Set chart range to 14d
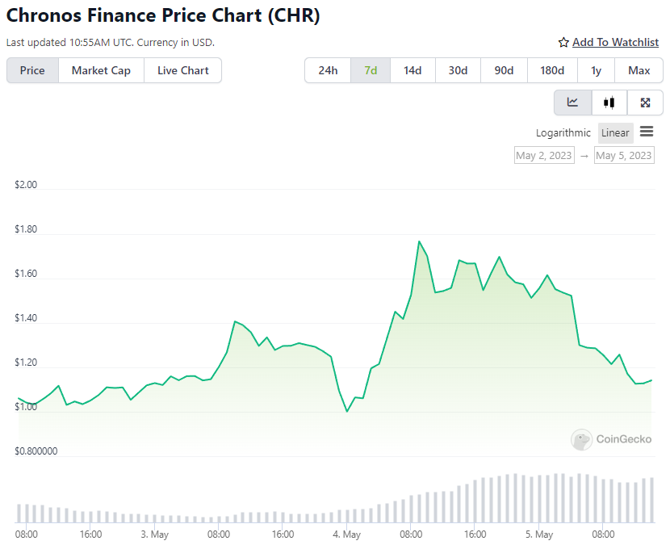The height and width of the screenshot is (545, 670). 412,70
